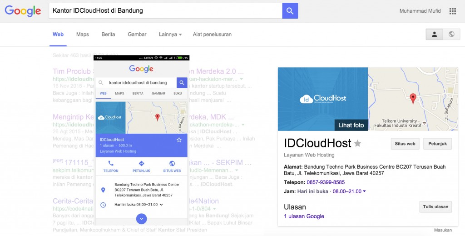Focus the mobile search input field
The image size is (465, 236).
click(136, 83)
